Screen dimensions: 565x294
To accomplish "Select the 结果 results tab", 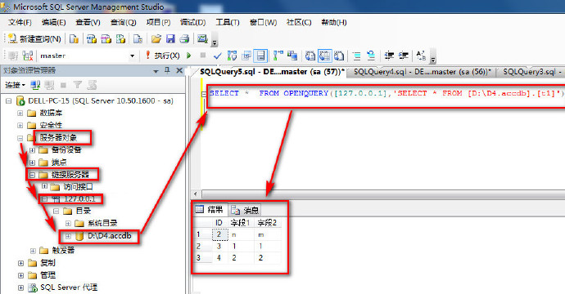I will 210,210.
